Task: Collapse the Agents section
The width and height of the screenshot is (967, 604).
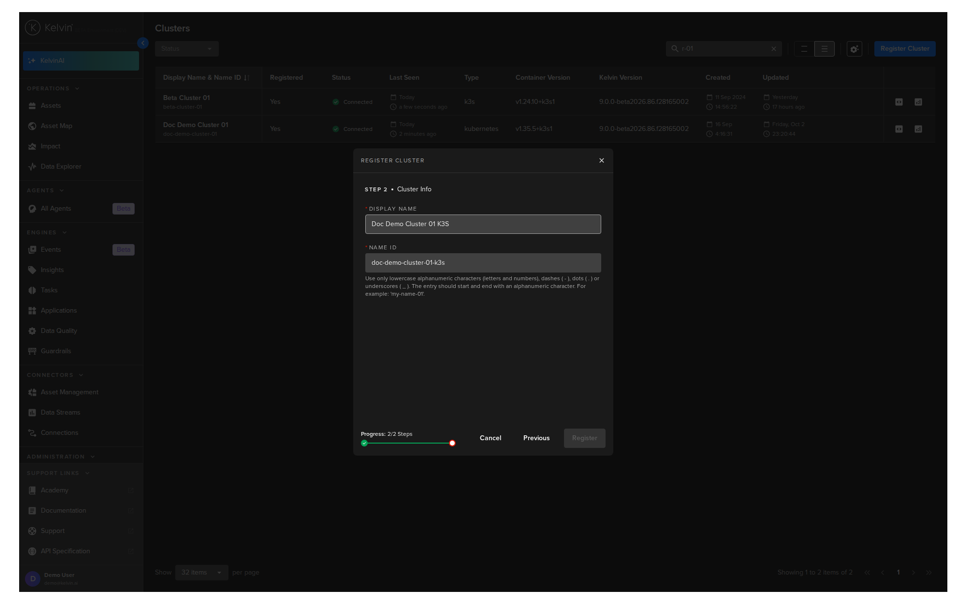Action: click(x=62, y=191)
